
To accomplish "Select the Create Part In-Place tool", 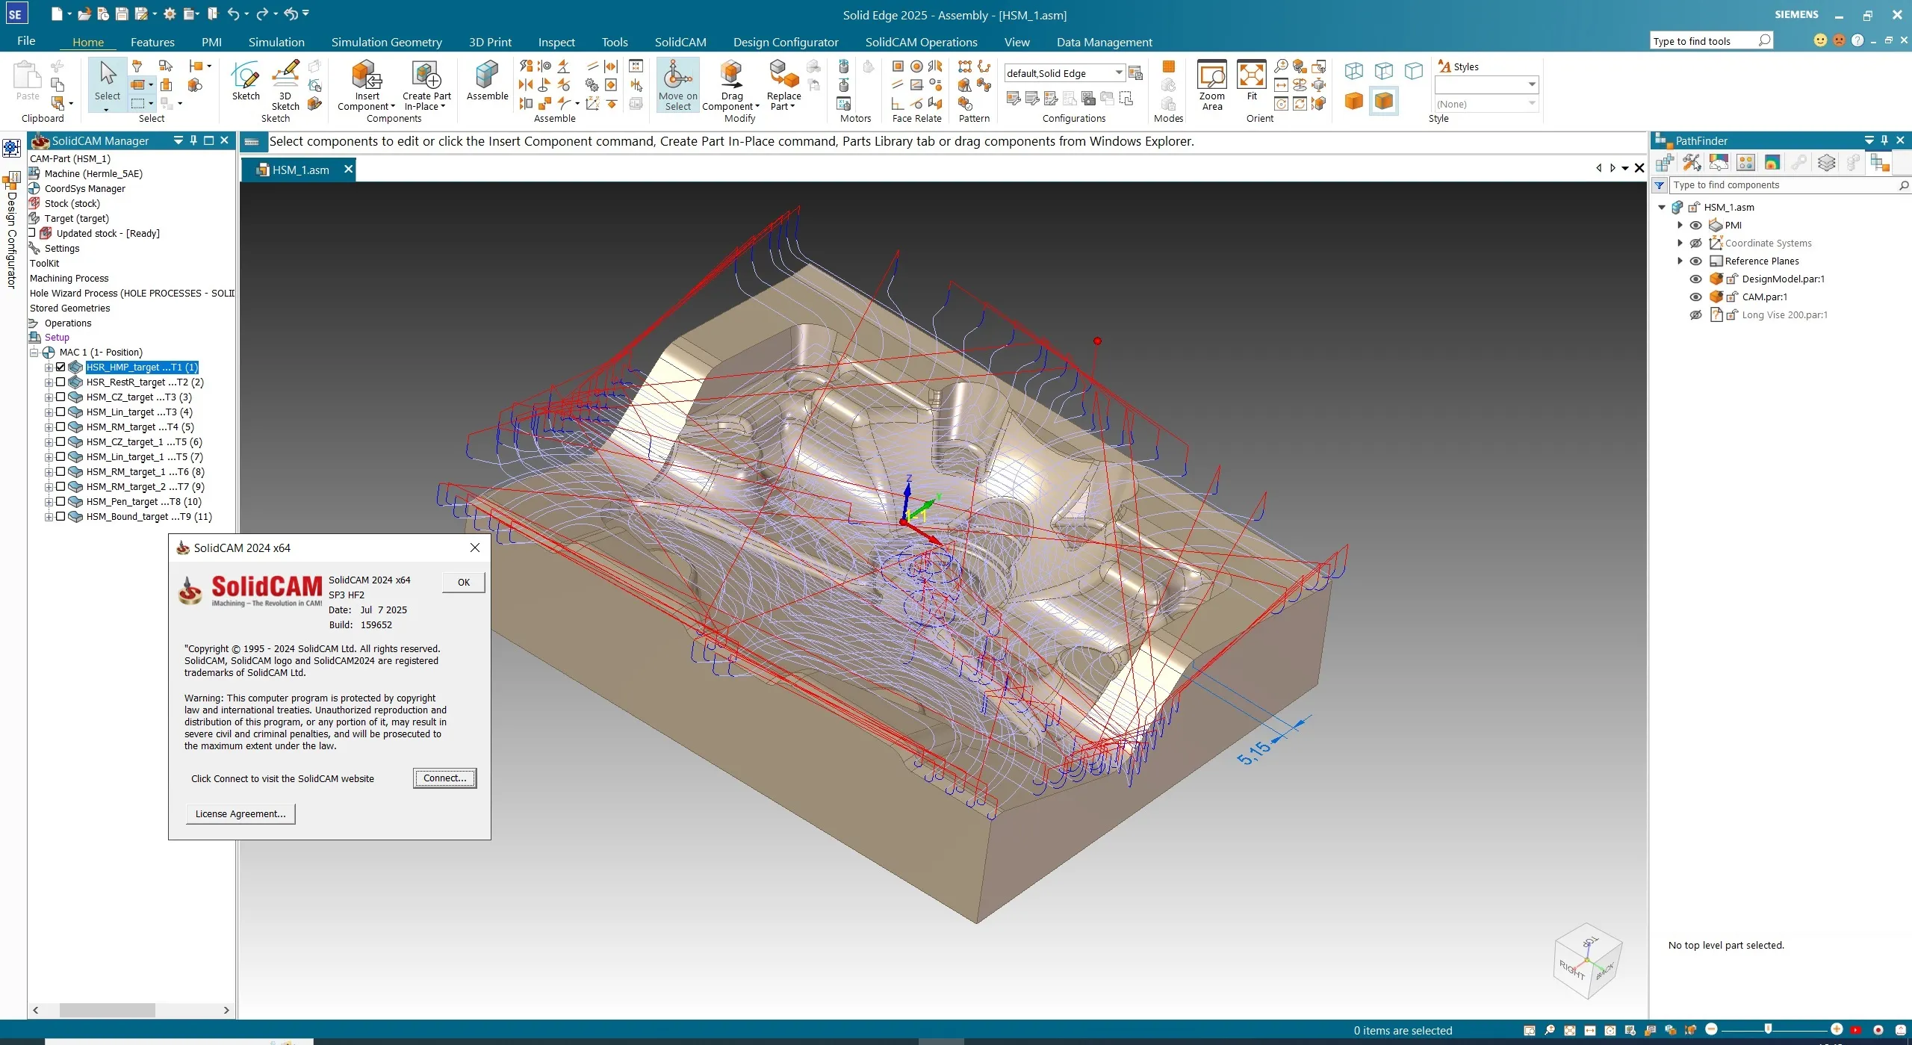I will point(426,84).
